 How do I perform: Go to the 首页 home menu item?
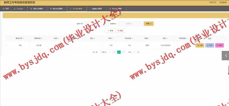pyautogui.click(x=6, y=9)
